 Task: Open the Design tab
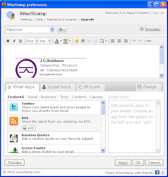[149, 87]
